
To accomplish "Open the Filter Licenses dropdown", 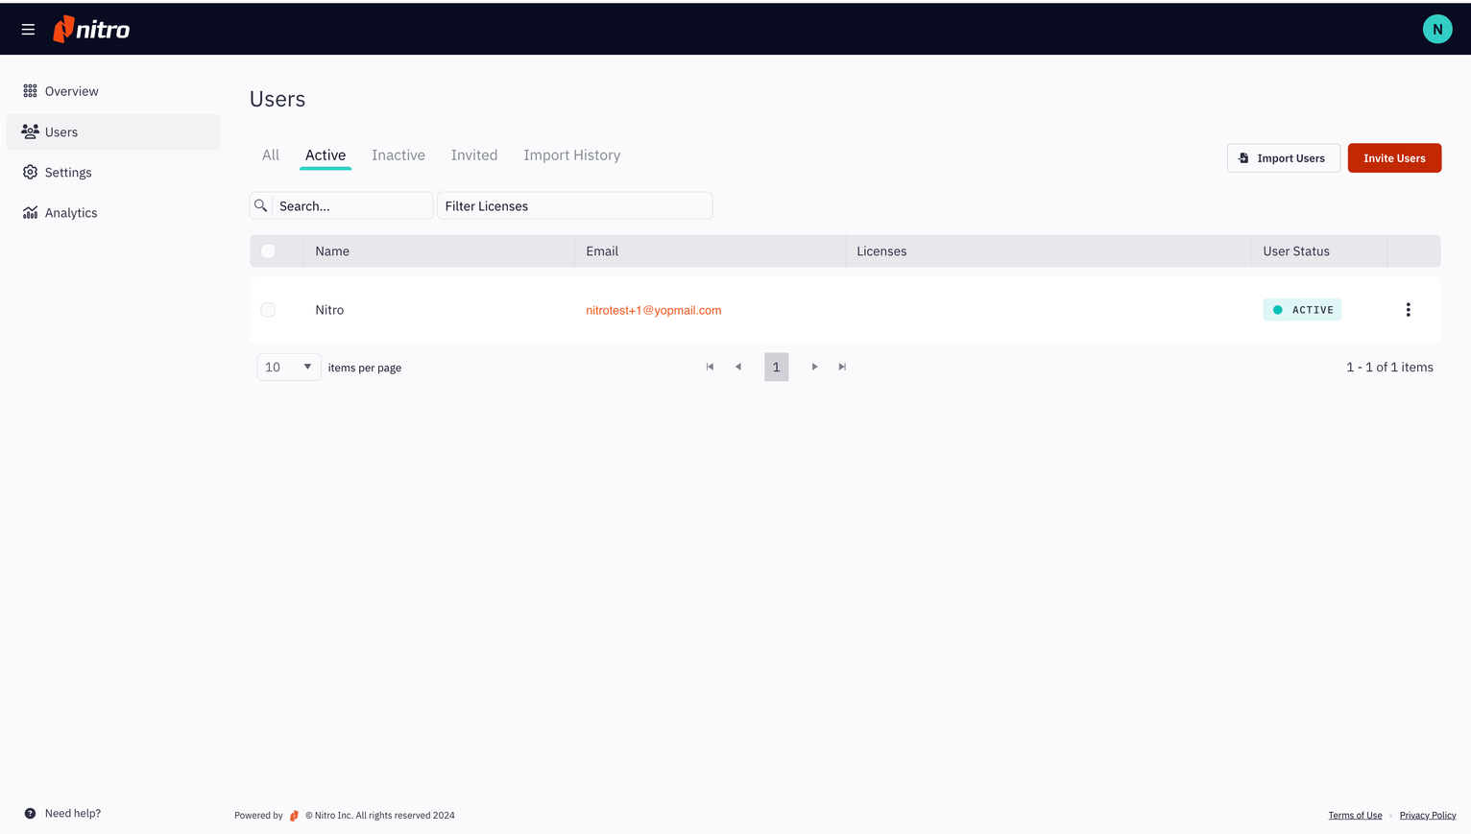I will click(x=574, y=205).
